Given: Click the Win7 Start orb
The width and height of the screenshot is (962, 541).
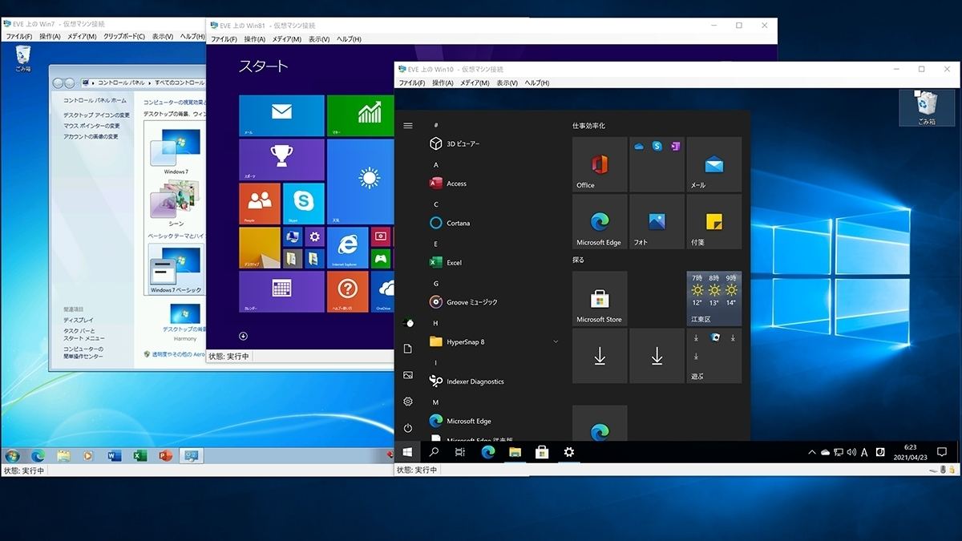Looking at the screenshot, I should tap(12, 456).
